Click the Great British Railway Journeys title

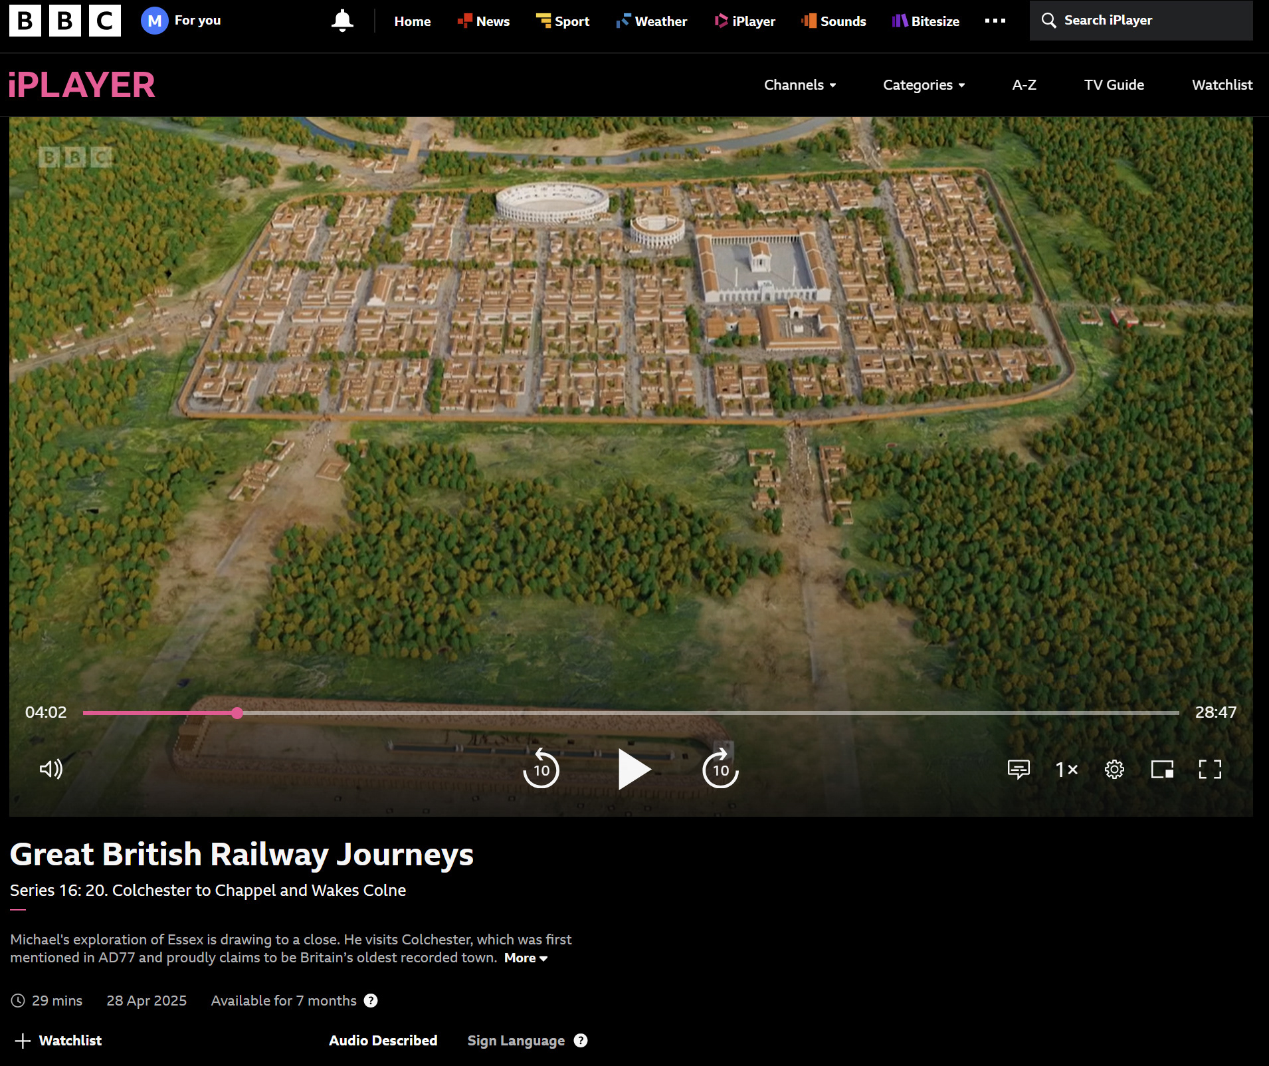[x=242, y=855]
